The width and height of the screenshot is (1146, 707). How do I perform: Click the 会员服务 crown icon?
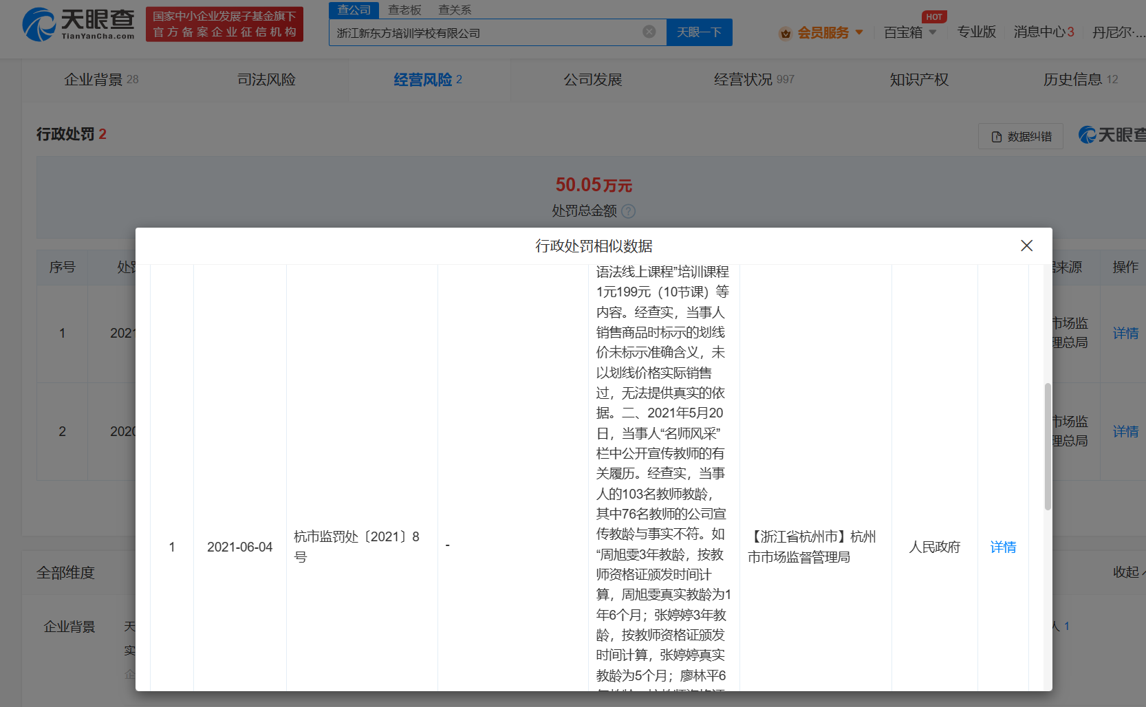point(785,33)
